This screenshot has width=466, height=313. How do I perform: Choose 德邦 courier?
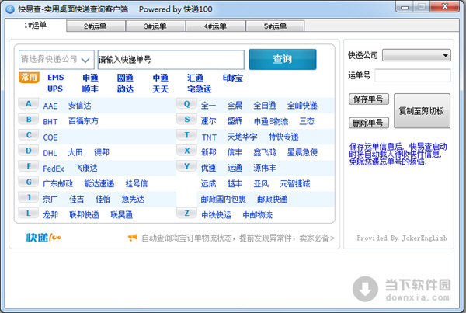(x=102, y=152)
